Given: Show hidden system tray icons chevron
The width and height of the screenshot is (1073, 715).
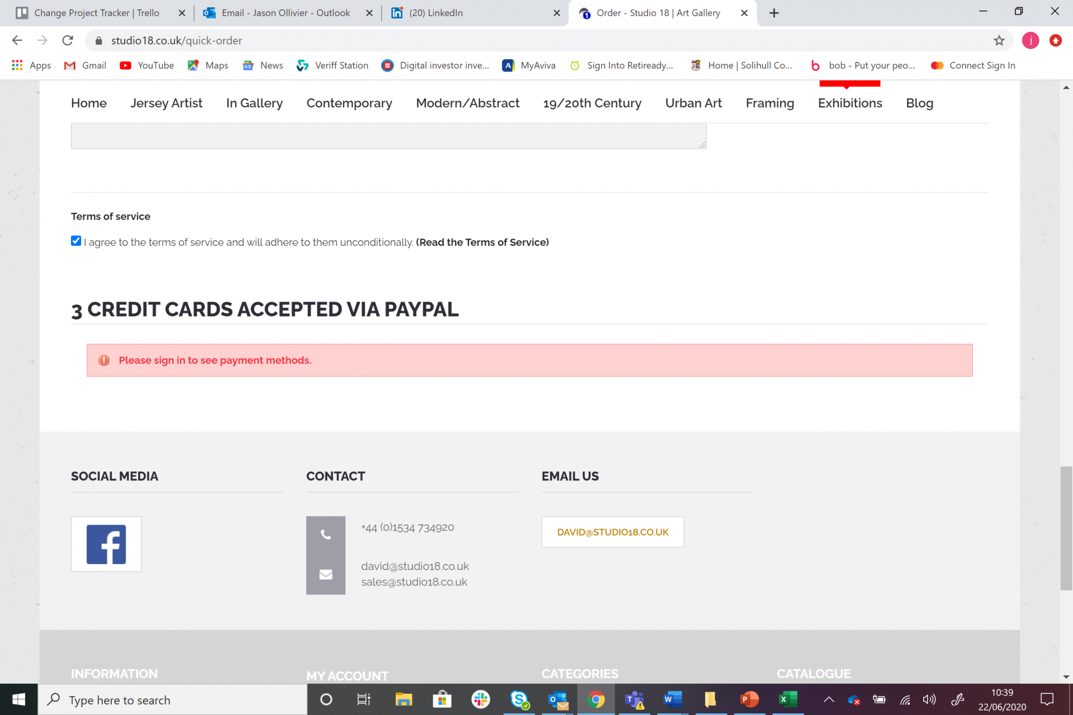Looking at the screenshot, I should (829, 699).
